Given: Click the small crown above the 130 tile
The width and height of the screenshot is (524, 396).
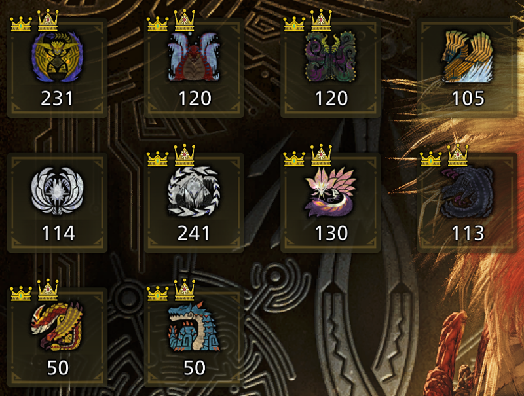Looking at the screenshot, I should 294,158.
